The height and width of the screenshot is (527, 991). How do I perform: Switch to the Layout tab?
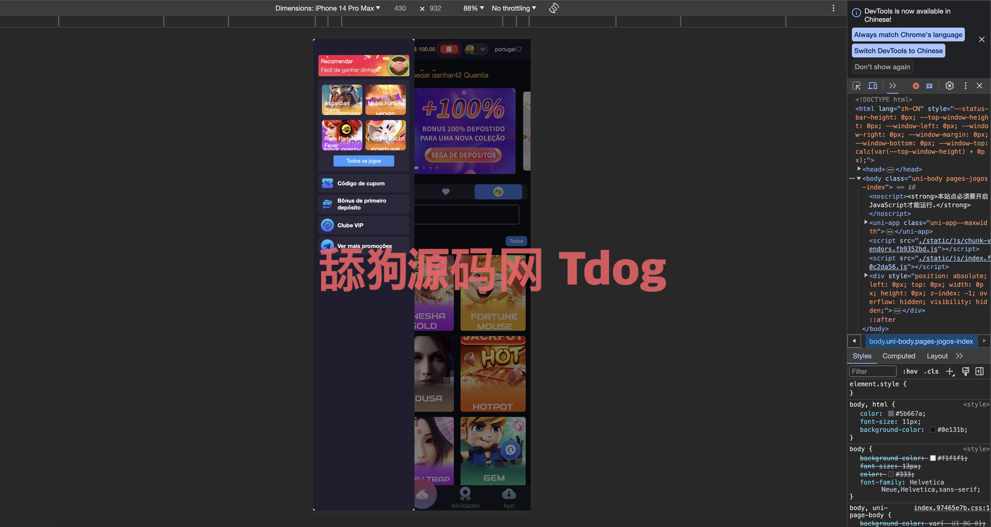937,356
